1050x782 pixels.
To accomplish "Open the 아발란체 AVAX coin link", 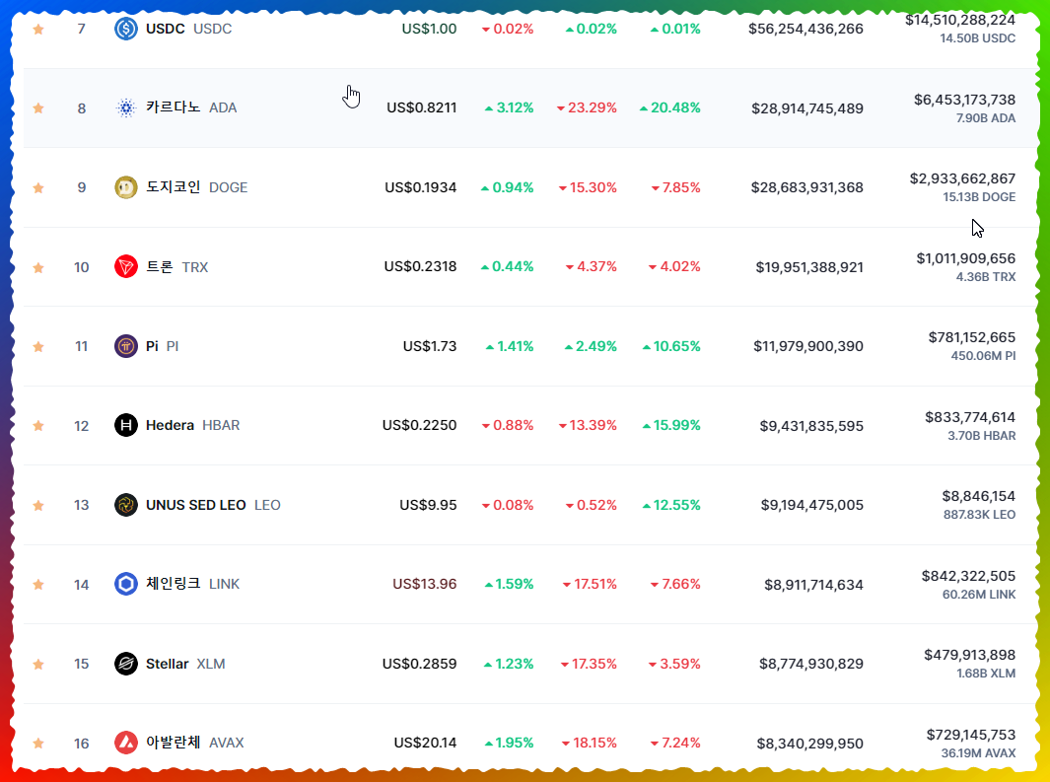I will click(195, 743).
